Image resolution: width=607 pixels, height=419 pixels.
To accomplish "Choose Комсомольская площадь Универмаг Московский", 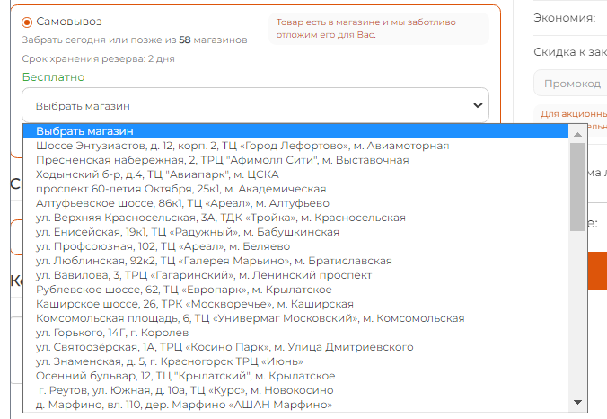I will pyautogui.click(x=251, y=318).
